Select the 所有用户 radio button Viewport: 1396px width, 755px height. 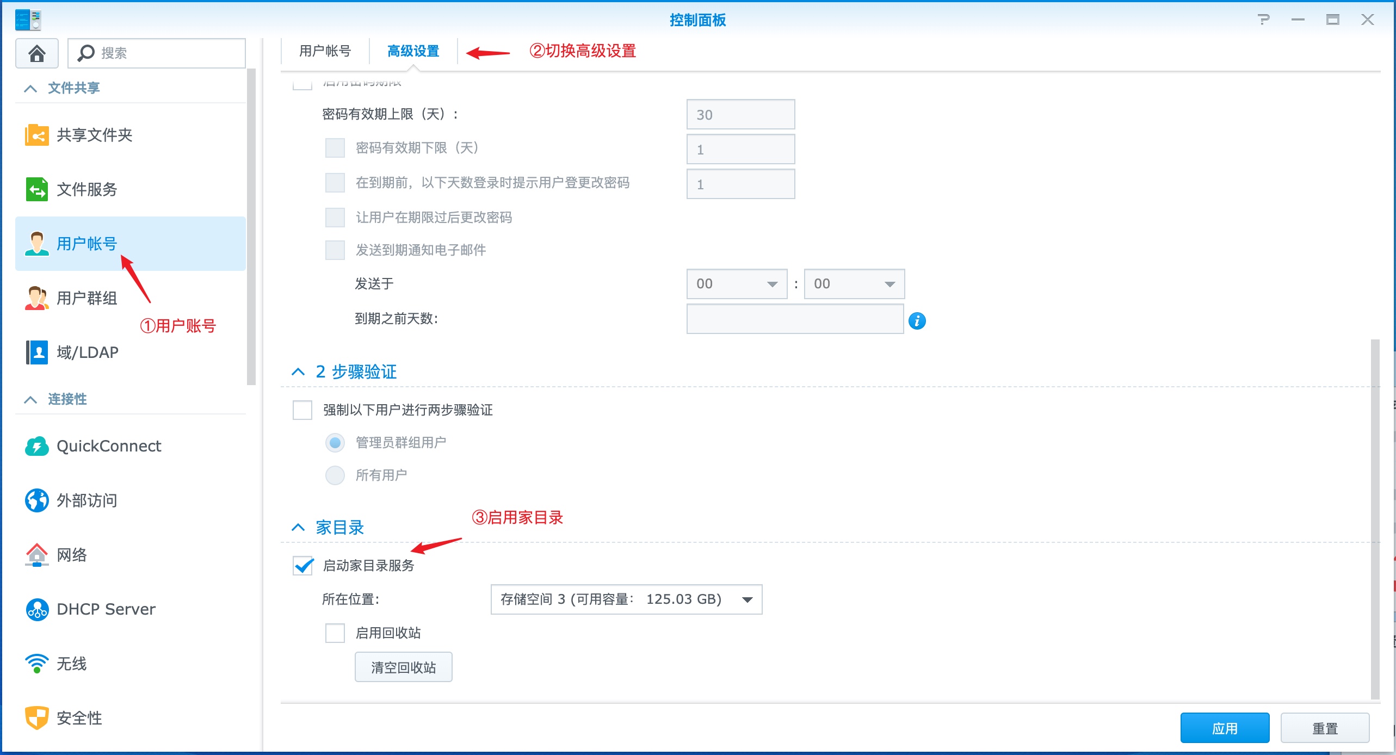pyautogui.click(x=335, y=475)
